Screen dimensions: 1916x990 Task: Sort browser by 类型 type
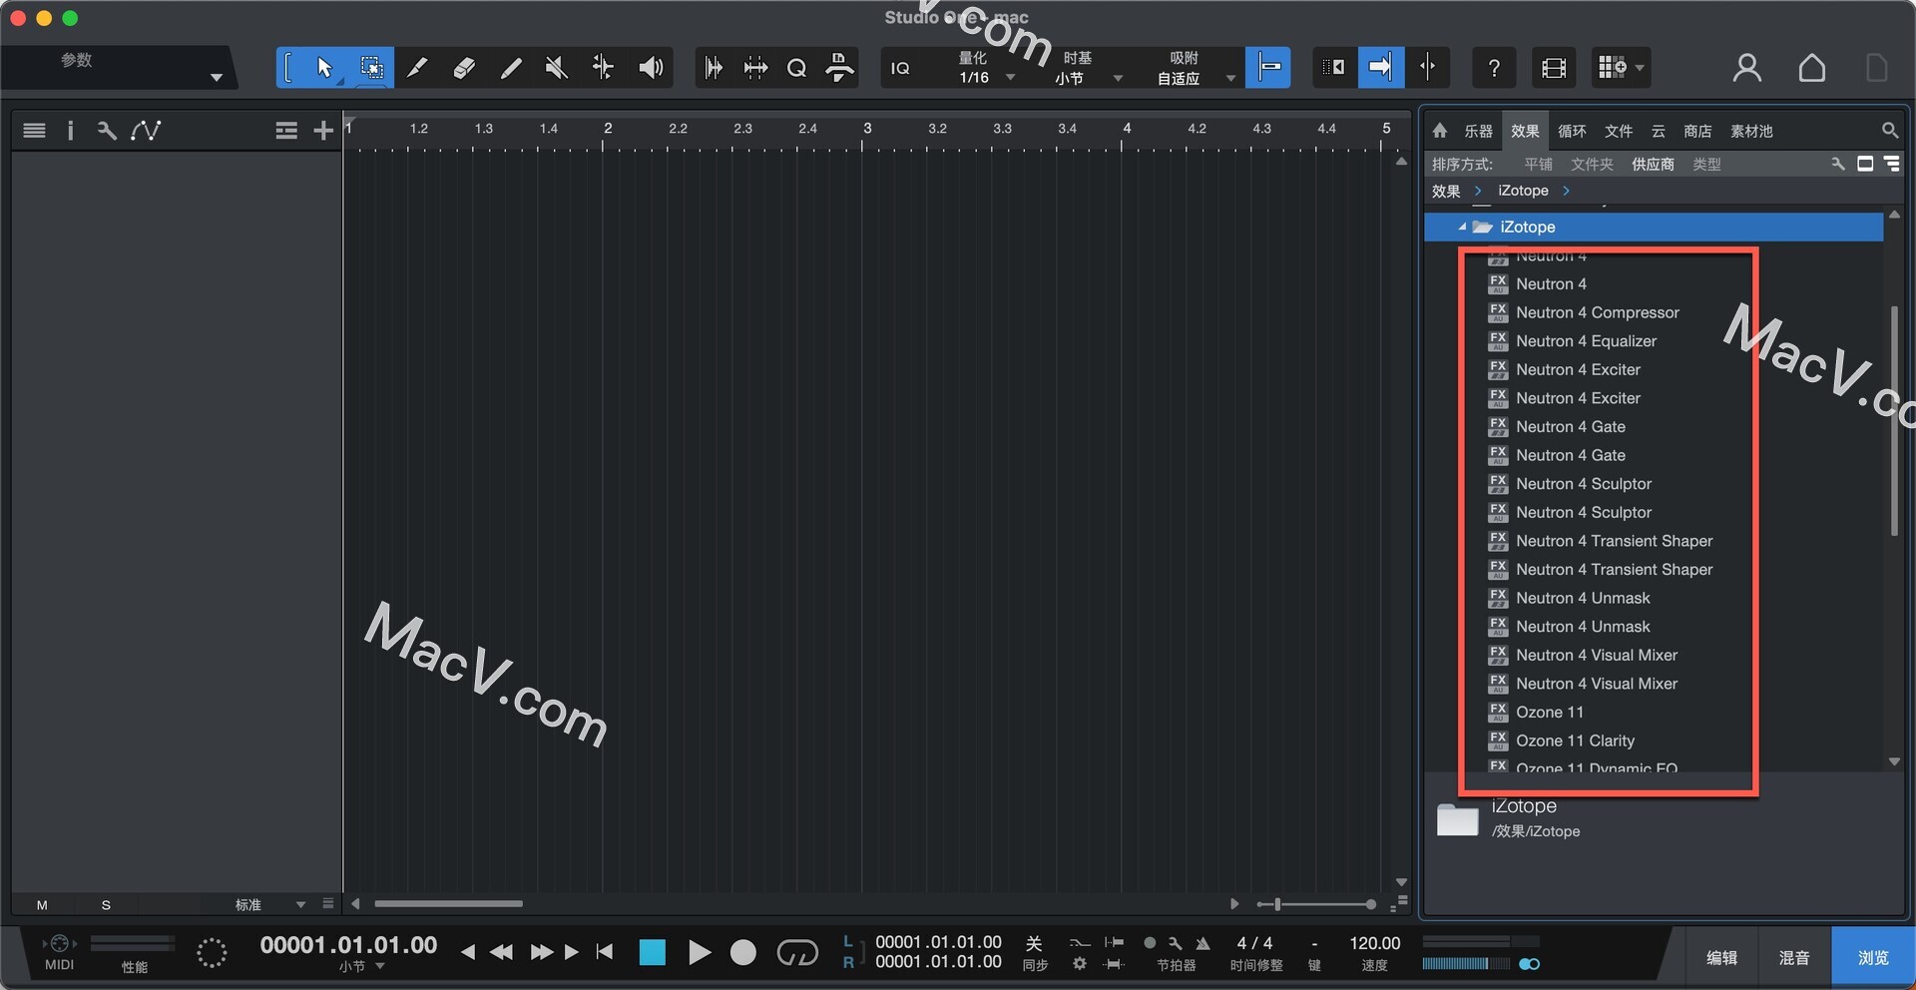(1706, 164)
